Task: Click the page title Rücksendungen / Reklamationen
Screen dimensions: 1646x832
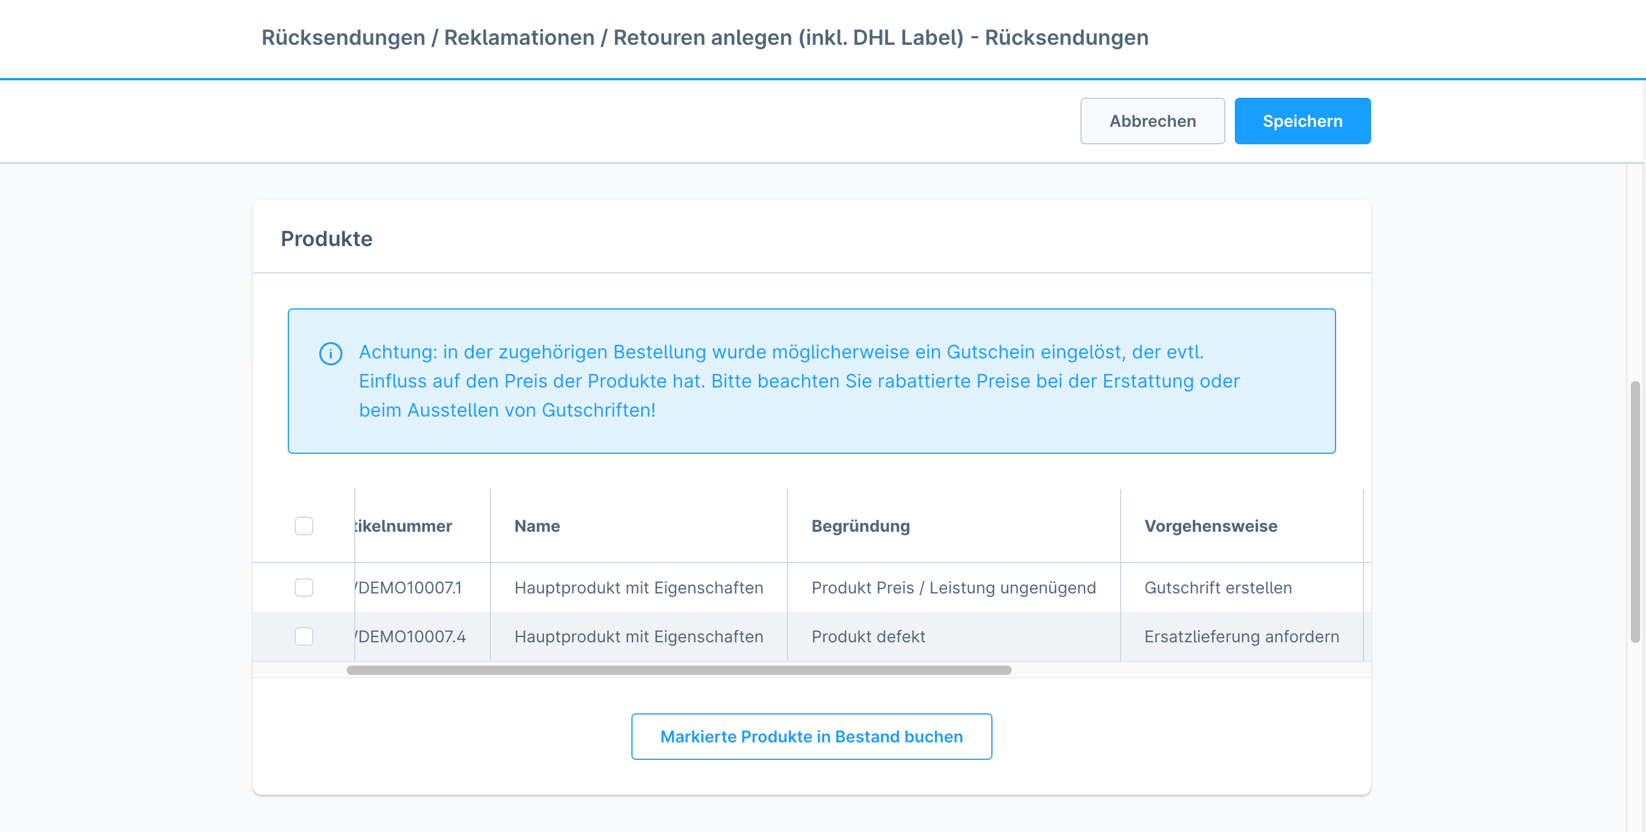Action: click(705, 37)
